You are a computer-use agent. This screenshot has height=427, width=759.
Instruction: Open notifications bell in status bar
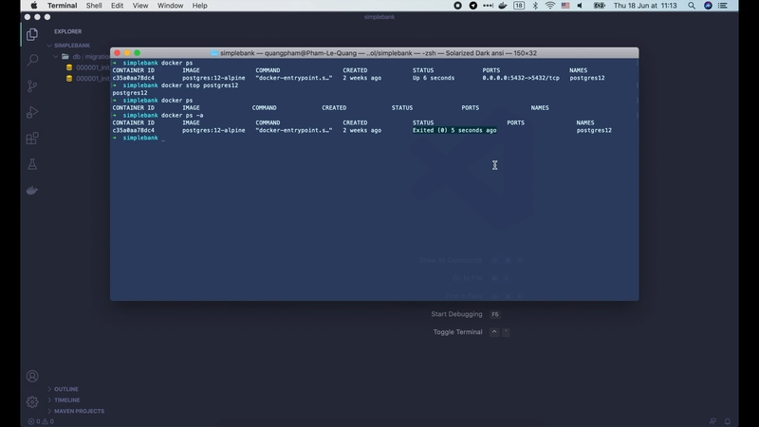point(727,421)
